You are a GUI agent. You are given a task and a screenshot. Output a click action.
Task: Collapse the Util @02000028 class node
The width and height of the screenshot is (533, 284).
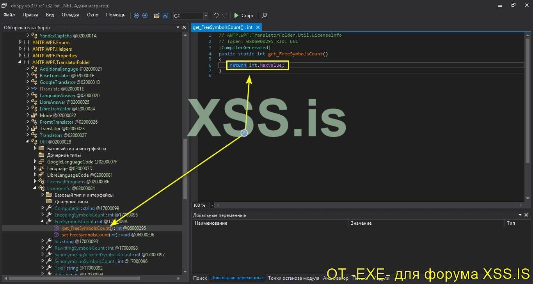point(28,142)
